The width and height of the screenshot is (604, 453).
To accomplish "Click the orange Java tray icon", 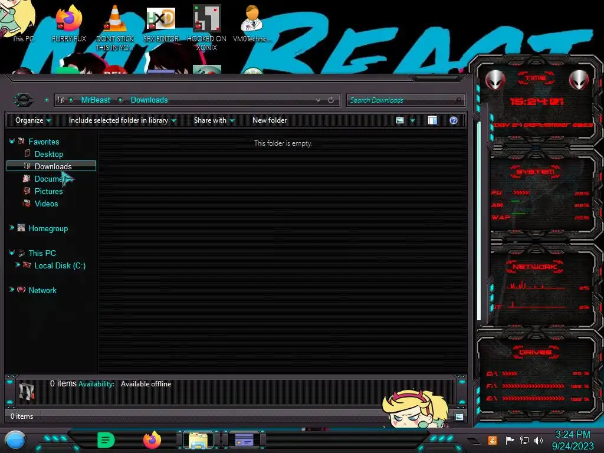I will click(x=492, y=440).
